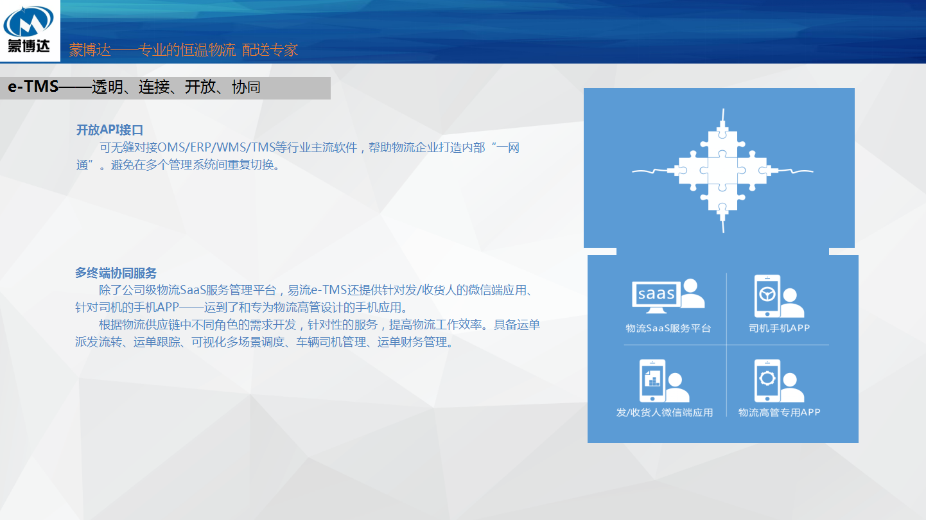This screenshot has width=926, height=520.
Task: Click the line starting 针对司机的手机APP——运到了
Action: (x=241, y=308)
